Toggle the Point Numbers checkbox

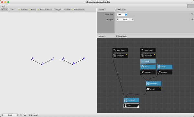(38, 10)
